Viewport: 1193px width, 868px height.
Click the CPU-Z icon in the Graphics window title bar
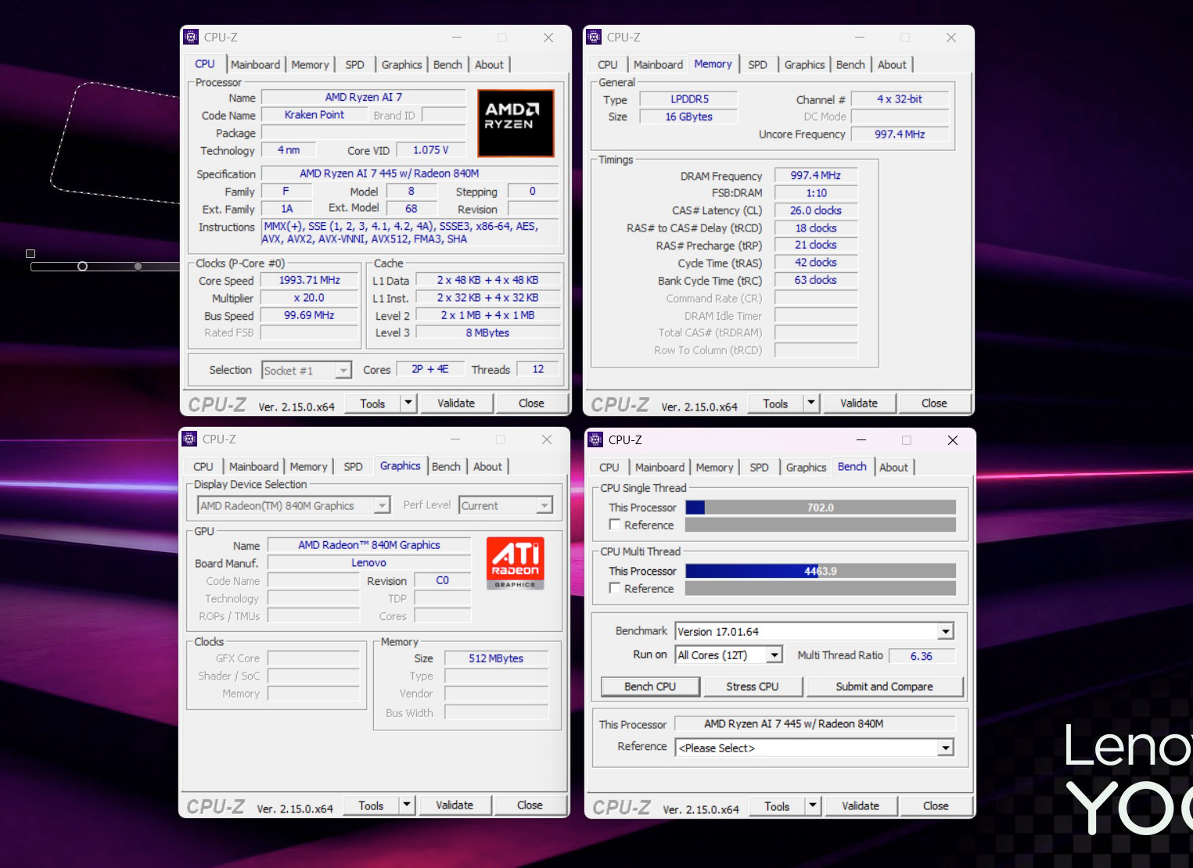(189, 439)
